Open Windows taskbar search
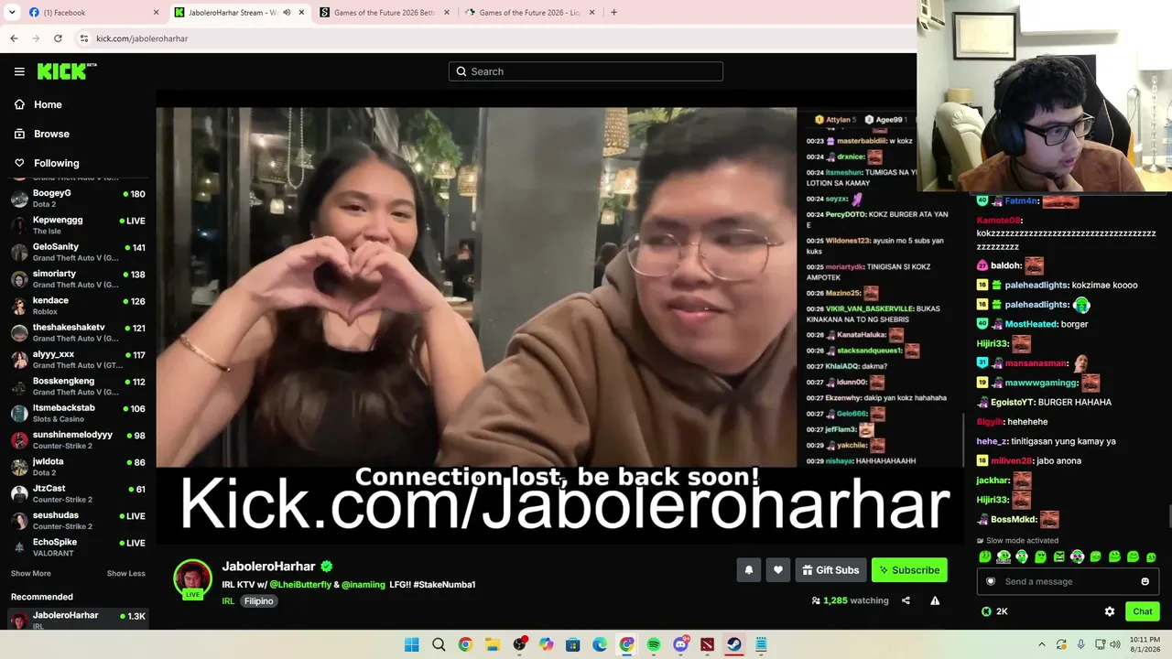This screenshot has height=659, width=1172. (439, 644)
